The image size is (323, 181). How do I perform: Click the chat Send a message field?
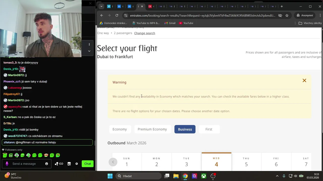(x=26, y=164)
